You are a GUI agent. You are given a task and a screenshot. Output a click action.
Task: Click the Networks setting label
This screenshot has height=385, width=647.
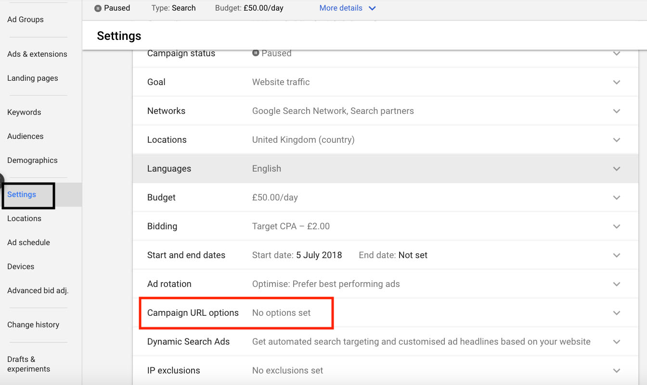pyautogui.click(x=166, y=111)
